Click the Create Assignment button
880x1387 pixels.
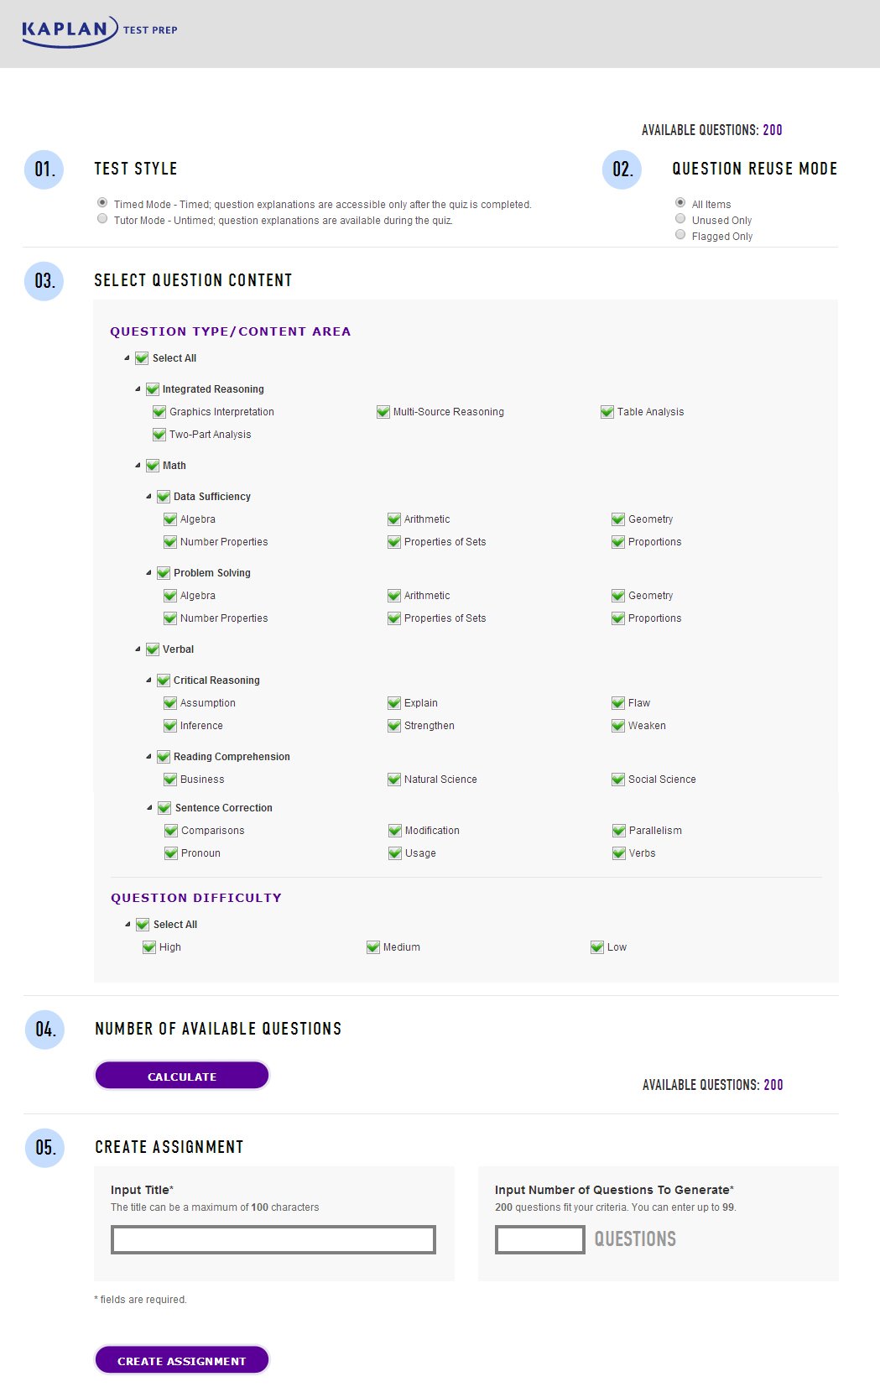coord(182,1360)
